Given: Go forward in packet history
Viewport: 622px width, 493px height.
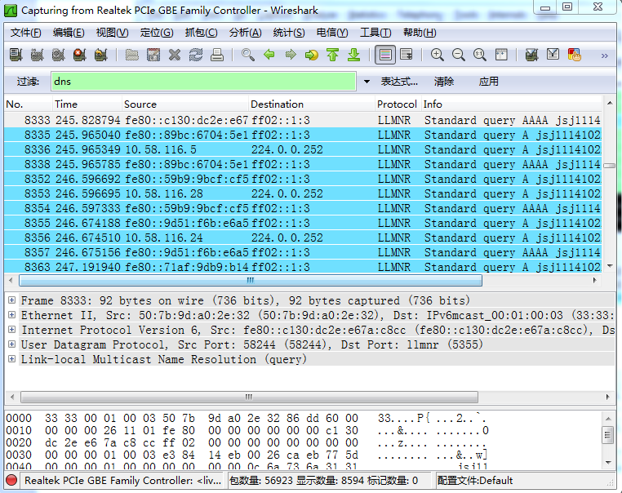Looking at the screenshot, I should coord(291,55).
